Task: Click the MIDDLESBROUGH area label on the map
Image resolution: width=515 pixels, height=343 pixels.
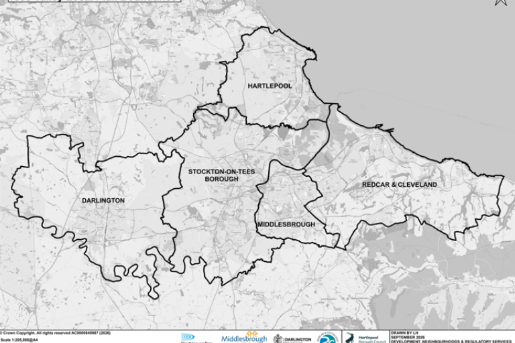Action: [286, 224]
